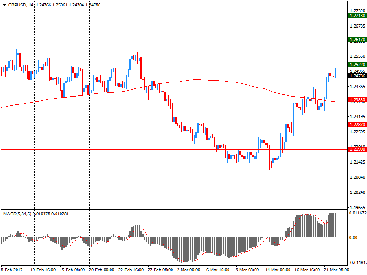Viewport: 367px width, 275px height.
Task: Click the 14 Mar 00:00 time label
Action: point(278,270)
